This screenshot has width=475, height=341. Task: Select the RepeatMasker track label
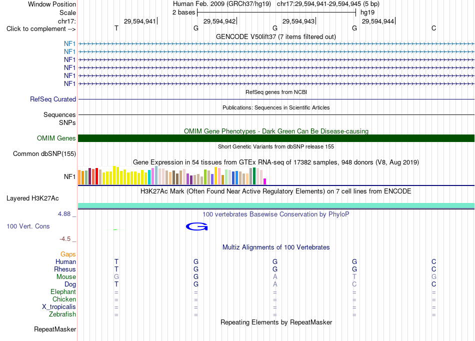pos(55,329)
